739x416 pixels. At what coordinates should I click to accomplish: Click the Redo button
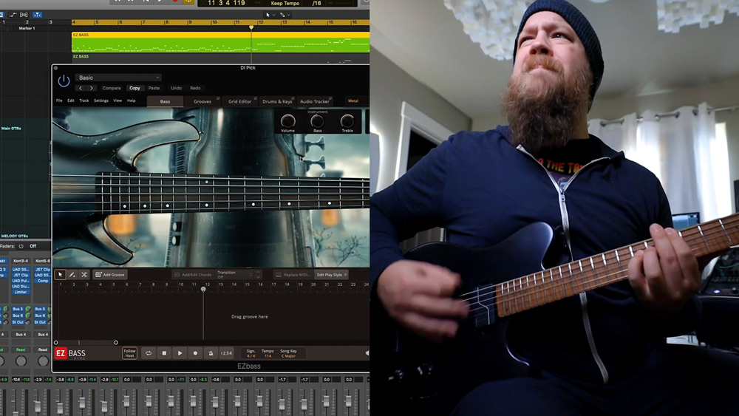[x=195, y=88]
